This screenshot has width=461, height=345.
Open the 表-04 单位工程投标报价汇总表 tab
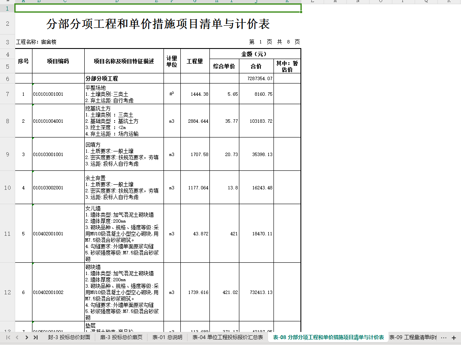228,337
